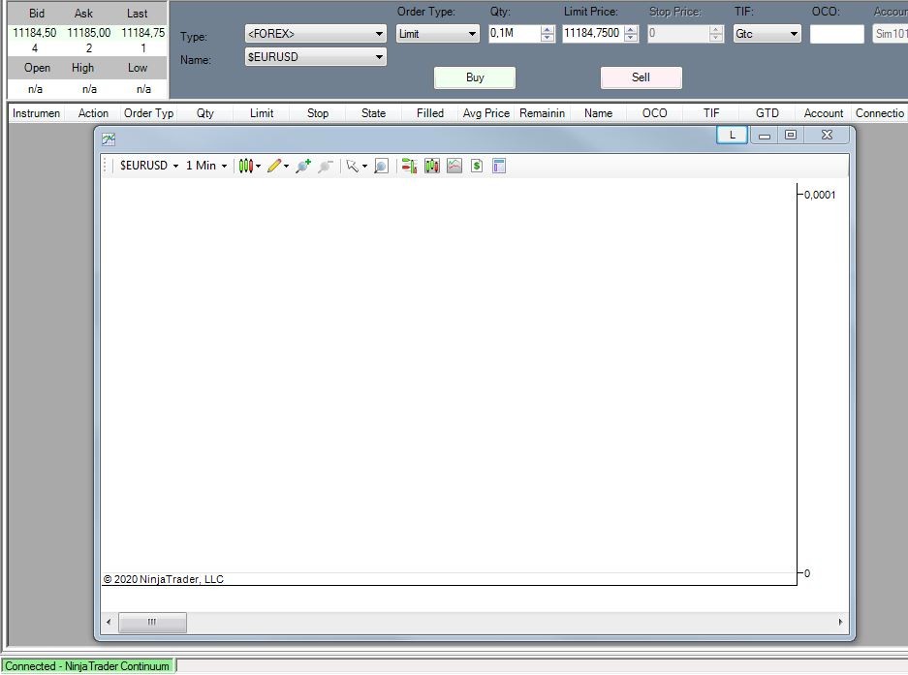908x675 pixels.
Task: Click the Name column header in orders grid
Action: point(598,113)
